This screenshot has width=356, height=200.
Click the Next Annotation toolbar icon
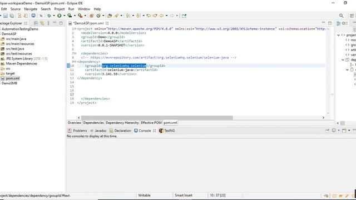(x=128, y=16)
